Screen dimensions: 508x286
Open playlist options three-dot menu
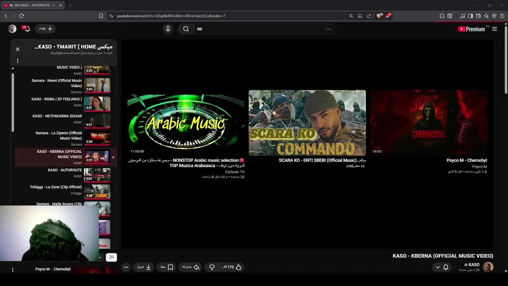[x=17, y=61]
